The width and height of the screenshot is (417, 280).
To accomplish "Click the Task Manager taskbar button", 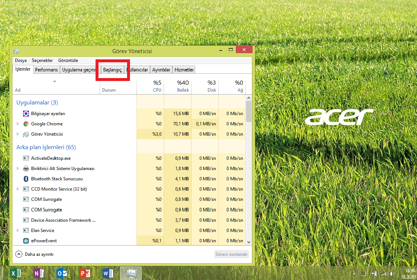I will tap(131, 273).
